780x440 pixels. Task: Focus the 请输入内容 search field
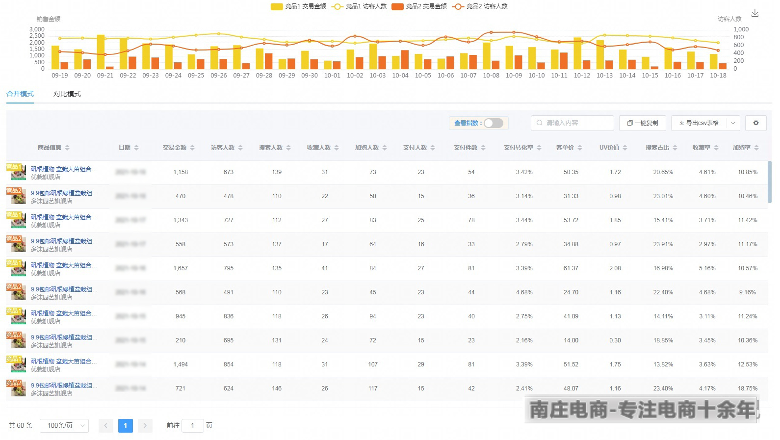click(572, 123)
